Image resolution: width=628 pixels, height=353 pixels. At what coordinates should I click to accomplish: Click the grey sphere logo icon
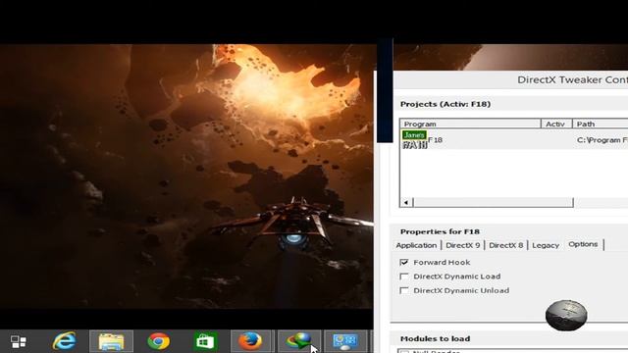566,316
